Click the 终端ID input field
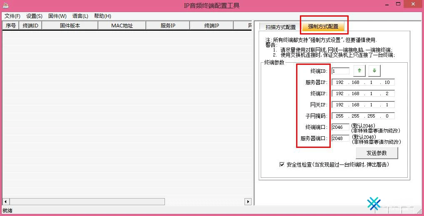 (x=340, y=71)
